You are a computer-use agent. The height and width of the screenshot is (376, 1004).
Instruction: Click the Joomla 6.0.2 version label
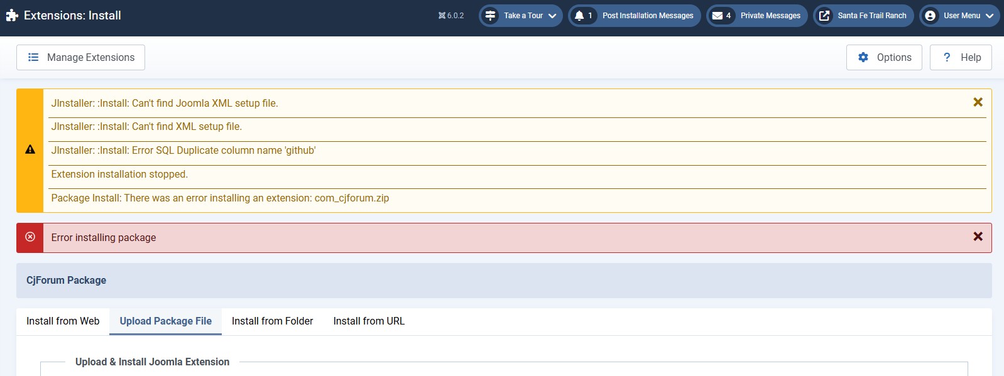(451, 16)
